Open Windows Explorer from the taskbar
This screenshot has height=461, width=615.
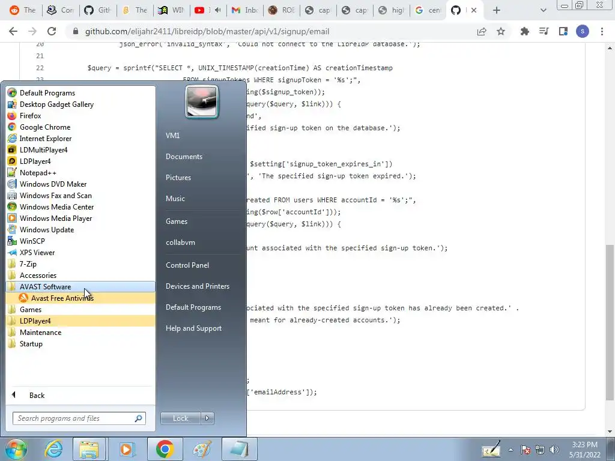(x=89, y=449)
